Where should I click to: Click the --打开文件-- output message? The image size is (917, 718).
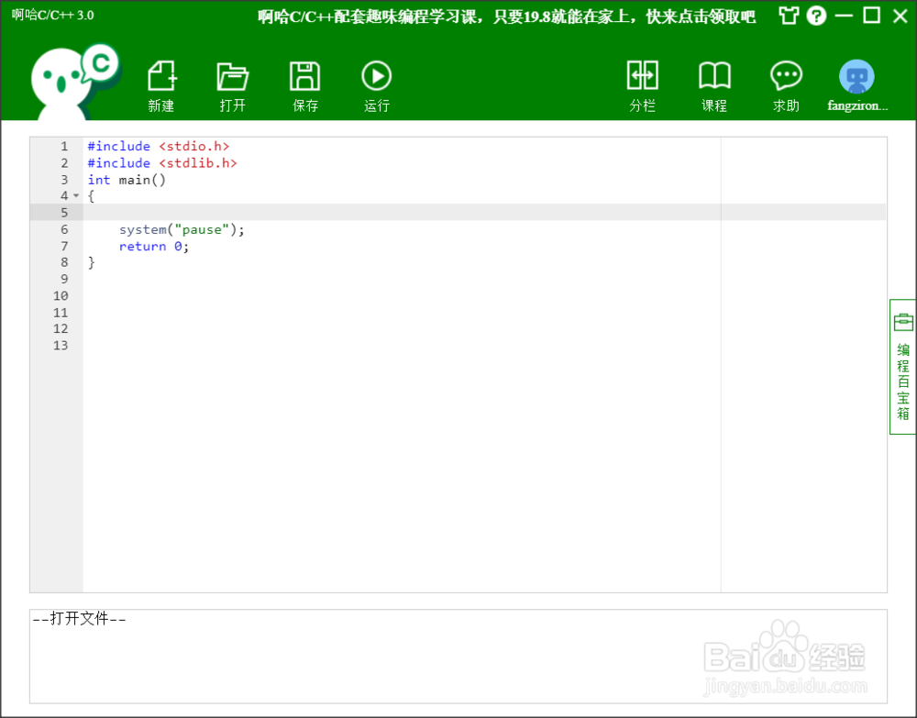(80, 619)
